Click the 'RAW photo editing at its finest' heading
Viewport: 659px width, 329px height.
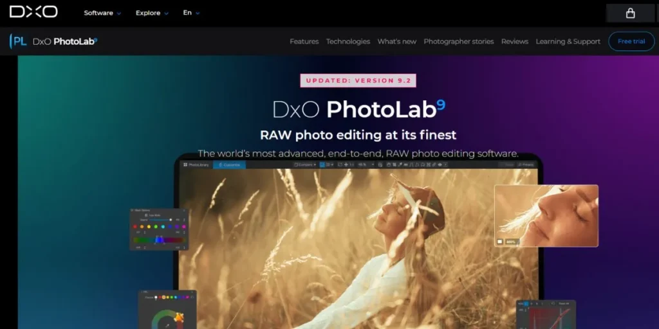click(x=358, y=135)
